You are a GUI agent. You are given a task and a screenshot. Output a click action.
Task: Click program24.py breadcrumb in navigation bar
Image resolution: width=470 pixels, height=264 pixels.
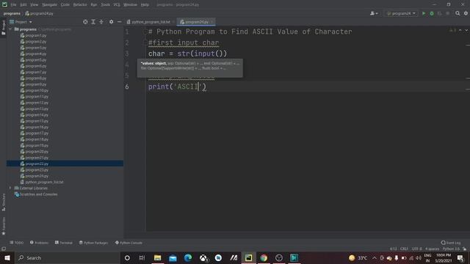pos(39,13)
